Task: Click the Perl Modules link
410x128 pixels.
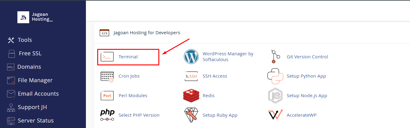Action: tap(133, 96)
